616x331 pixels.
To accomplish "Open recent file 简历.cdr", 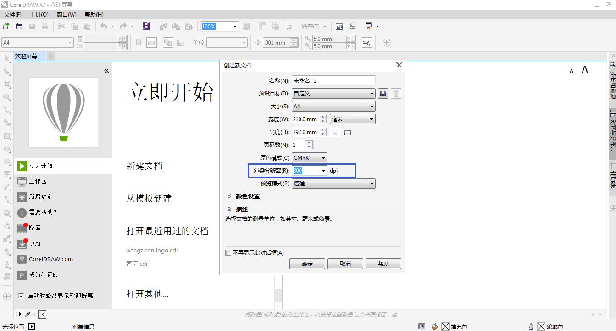I will click(x=137, y=264).
